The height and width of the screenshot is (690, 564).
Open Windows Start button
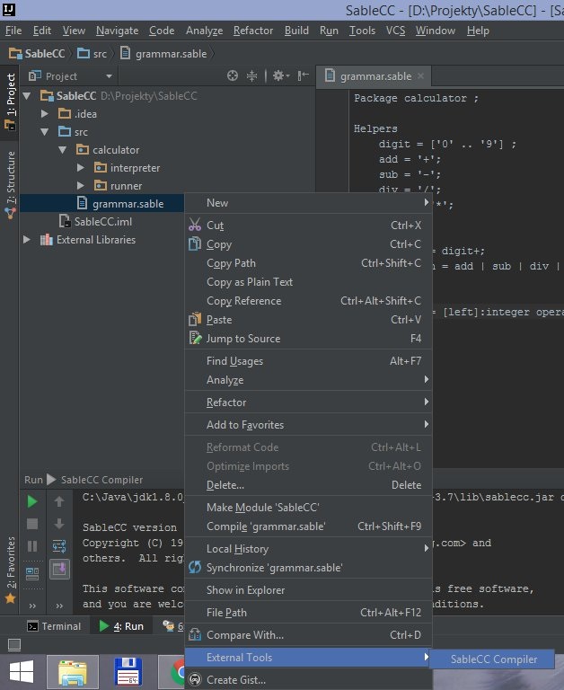coord(22,672)
